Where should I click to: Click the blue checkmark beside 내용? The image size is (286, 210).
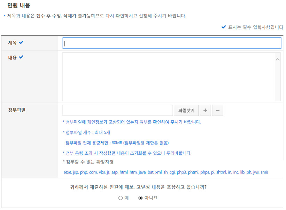pos(21,57)
